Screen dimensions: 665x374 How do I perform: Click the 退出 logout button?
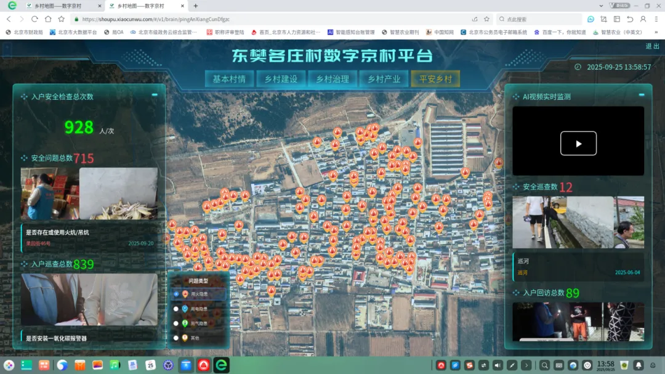pos(651,46)
